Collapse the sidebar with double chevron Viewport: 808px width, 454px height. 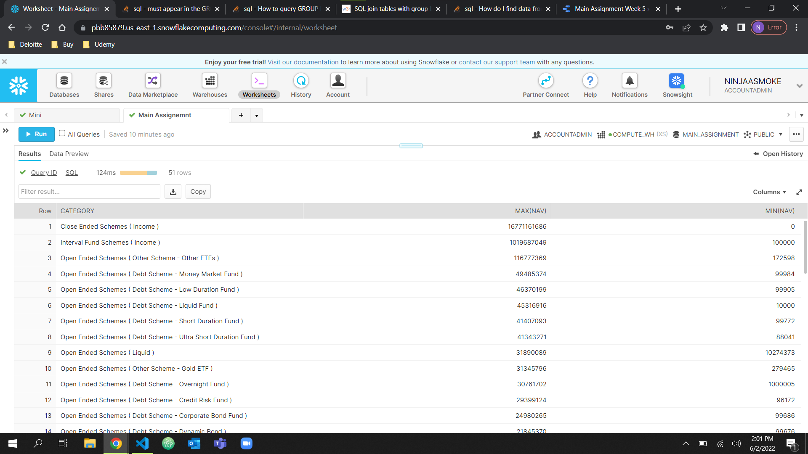pos(5,130)
